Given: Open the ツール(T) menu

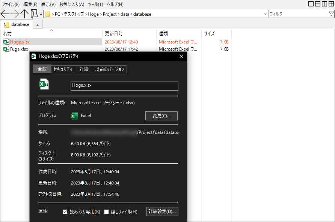Looking at the screenshot, I should 95,4.
